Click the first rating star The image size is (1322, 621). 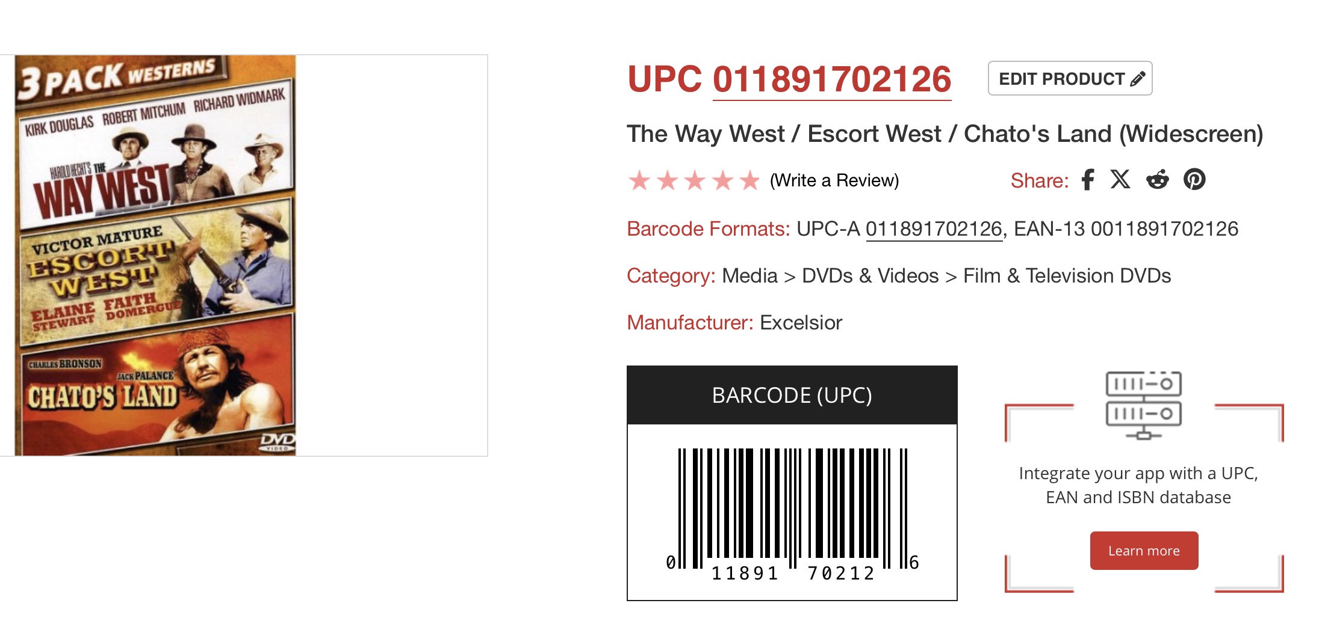639,180
